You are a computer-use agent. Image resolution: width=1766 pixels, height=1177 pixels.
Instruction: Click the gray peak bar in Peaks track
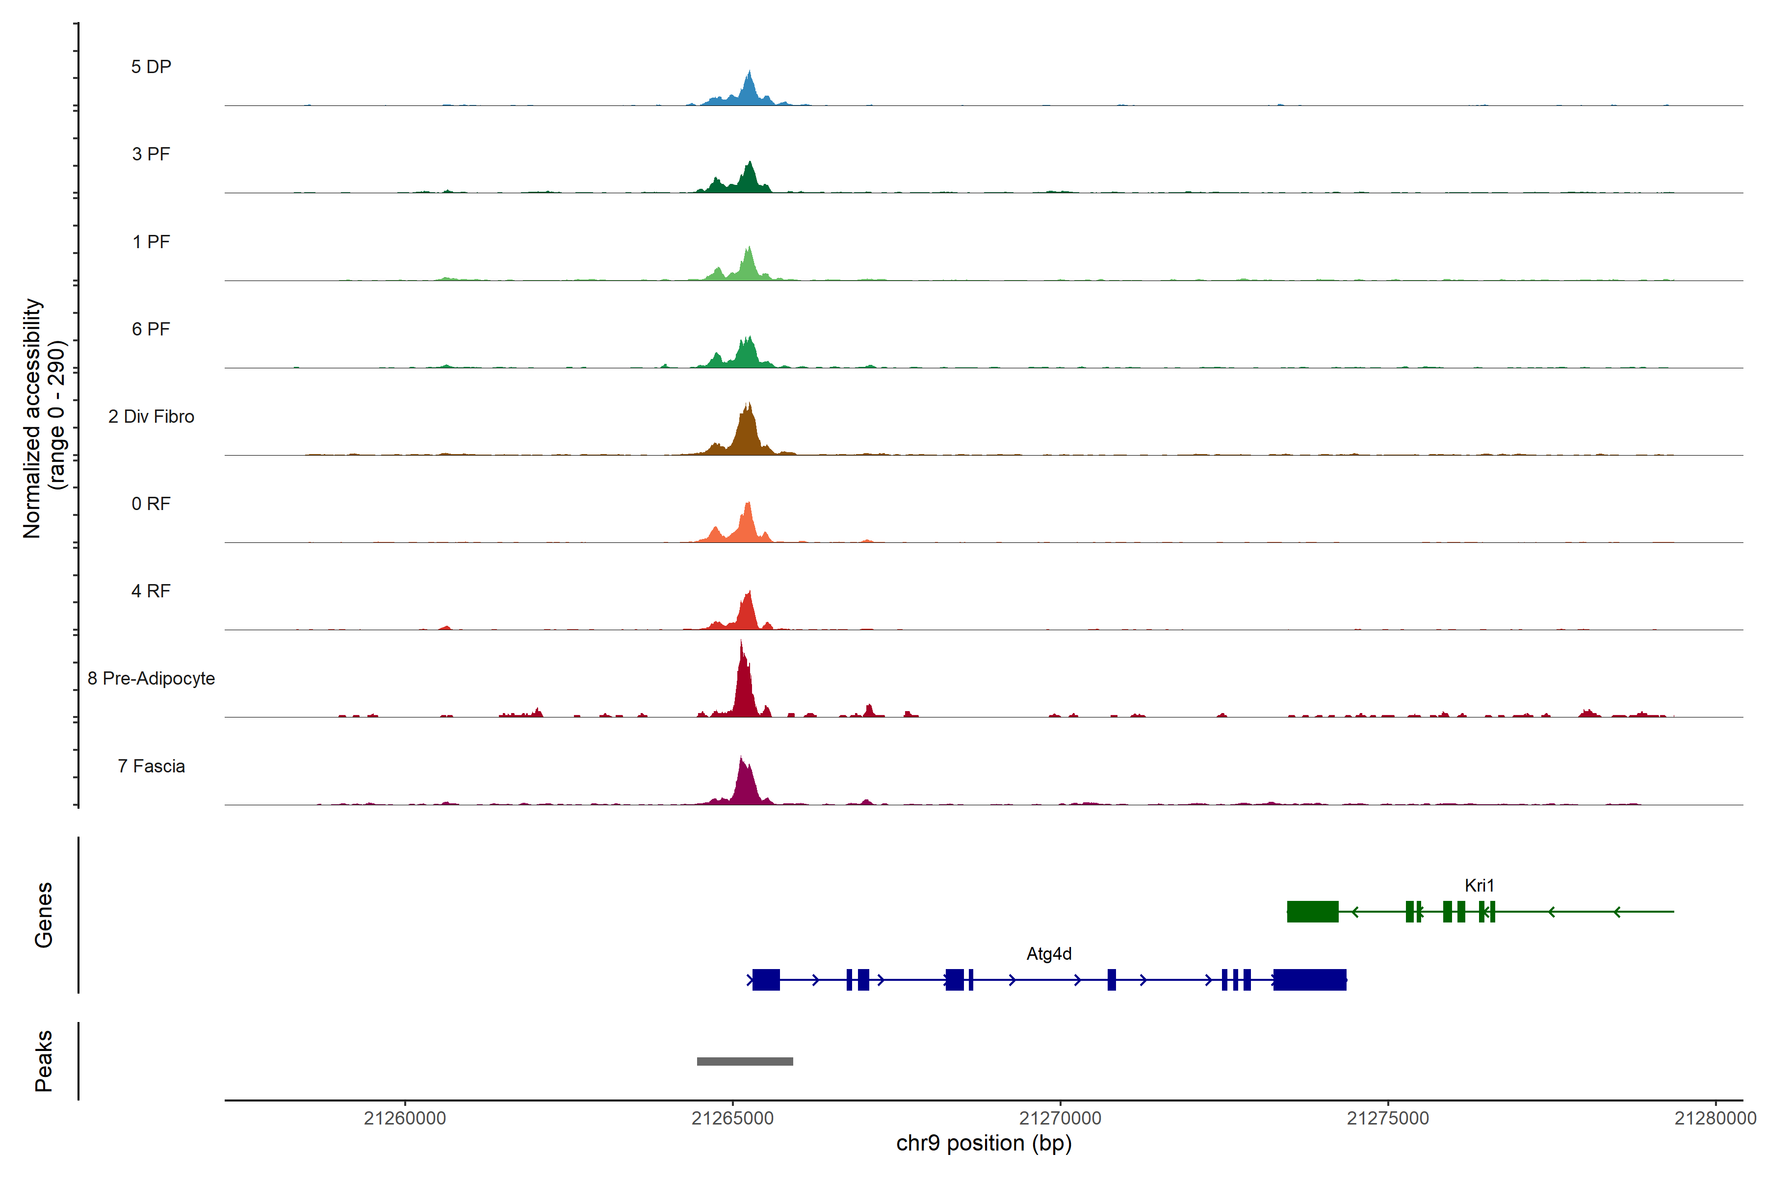(745, 1061)
